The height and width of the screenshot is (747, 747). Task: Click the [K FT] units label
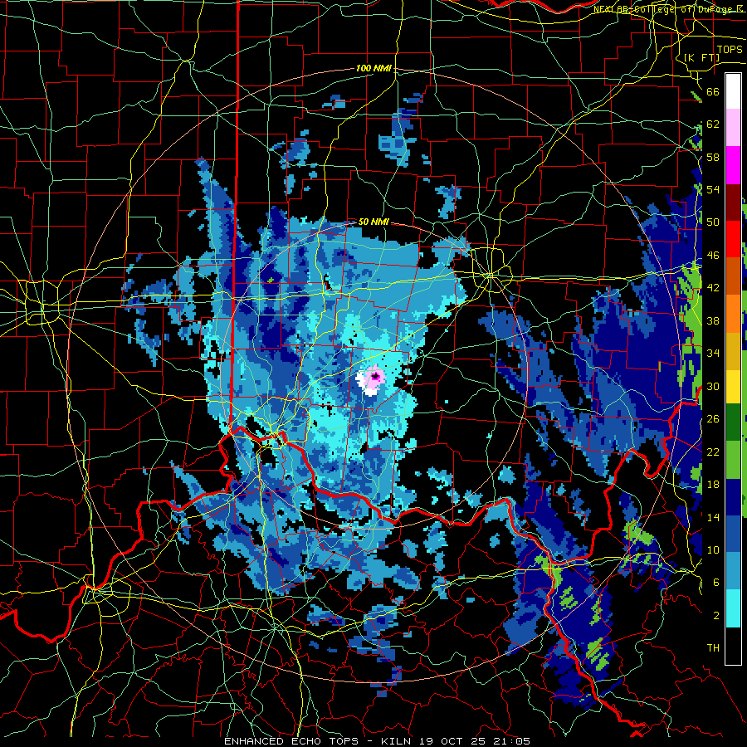click(701, 57)
